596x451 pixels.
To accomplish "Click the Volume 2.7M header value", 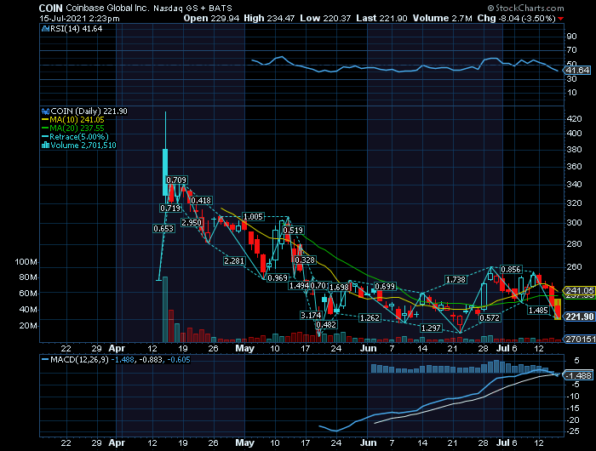I will coord(443,18).
